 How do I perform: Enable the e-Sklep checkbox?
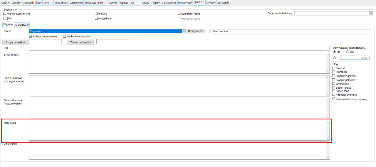pyautogui.click(x=96, y=14)
